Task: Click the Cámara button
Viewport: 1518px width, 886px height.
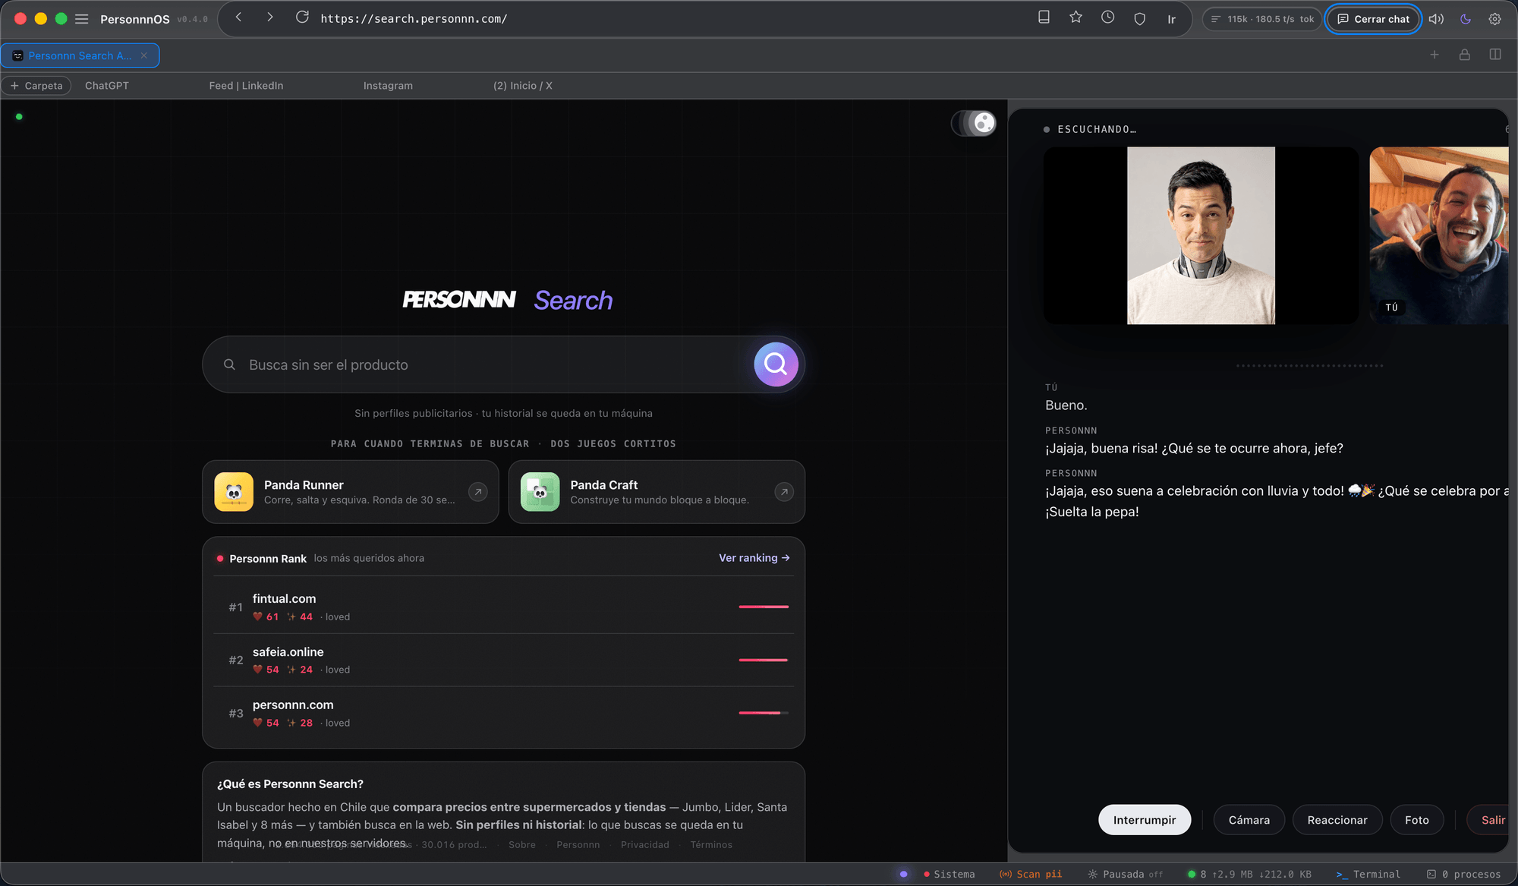Action: [x=1249, y=820]
